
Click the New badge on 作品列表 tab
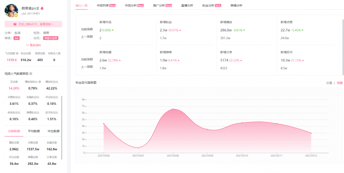pos(112,6)
